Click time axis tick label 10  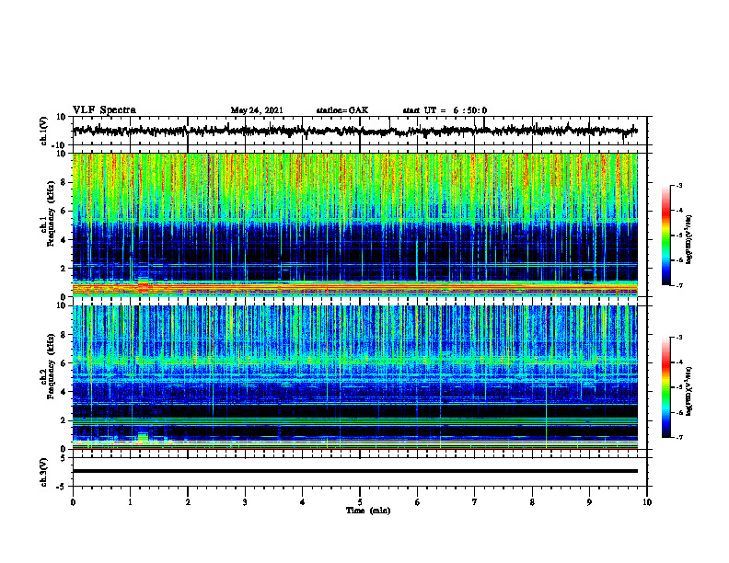point(647,502)
